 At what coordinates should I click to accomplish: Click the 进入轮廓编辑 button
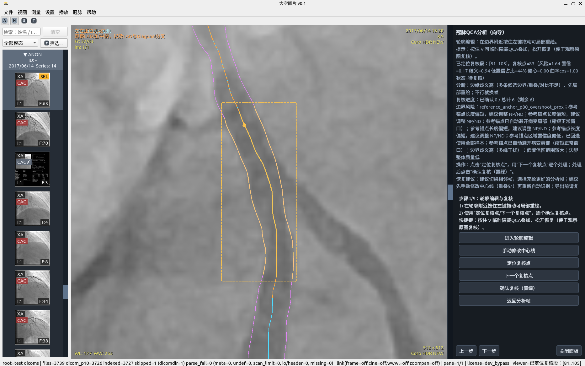pyautogui.click(x=518, y=238)
